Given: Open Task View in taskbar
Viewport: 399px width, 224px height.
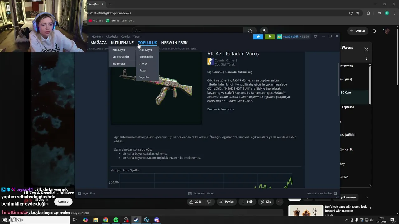Looking at the screenshot, I should (75, 220).
